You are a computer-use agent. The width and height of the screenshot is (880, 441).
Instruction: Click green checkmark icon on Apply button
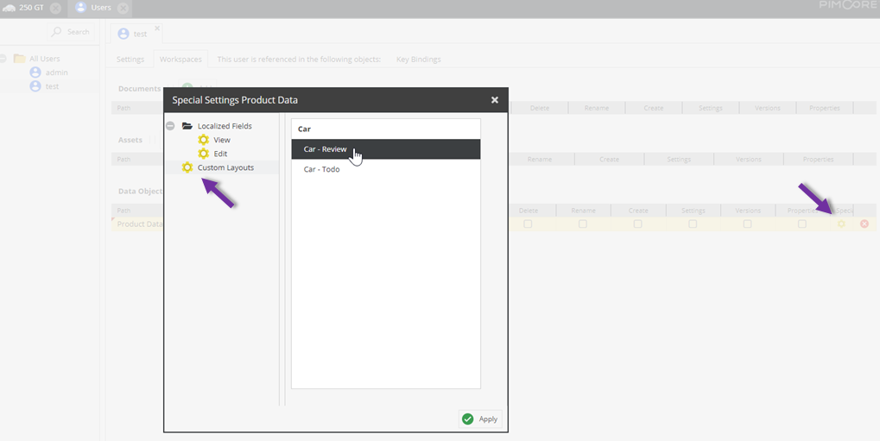468,419
